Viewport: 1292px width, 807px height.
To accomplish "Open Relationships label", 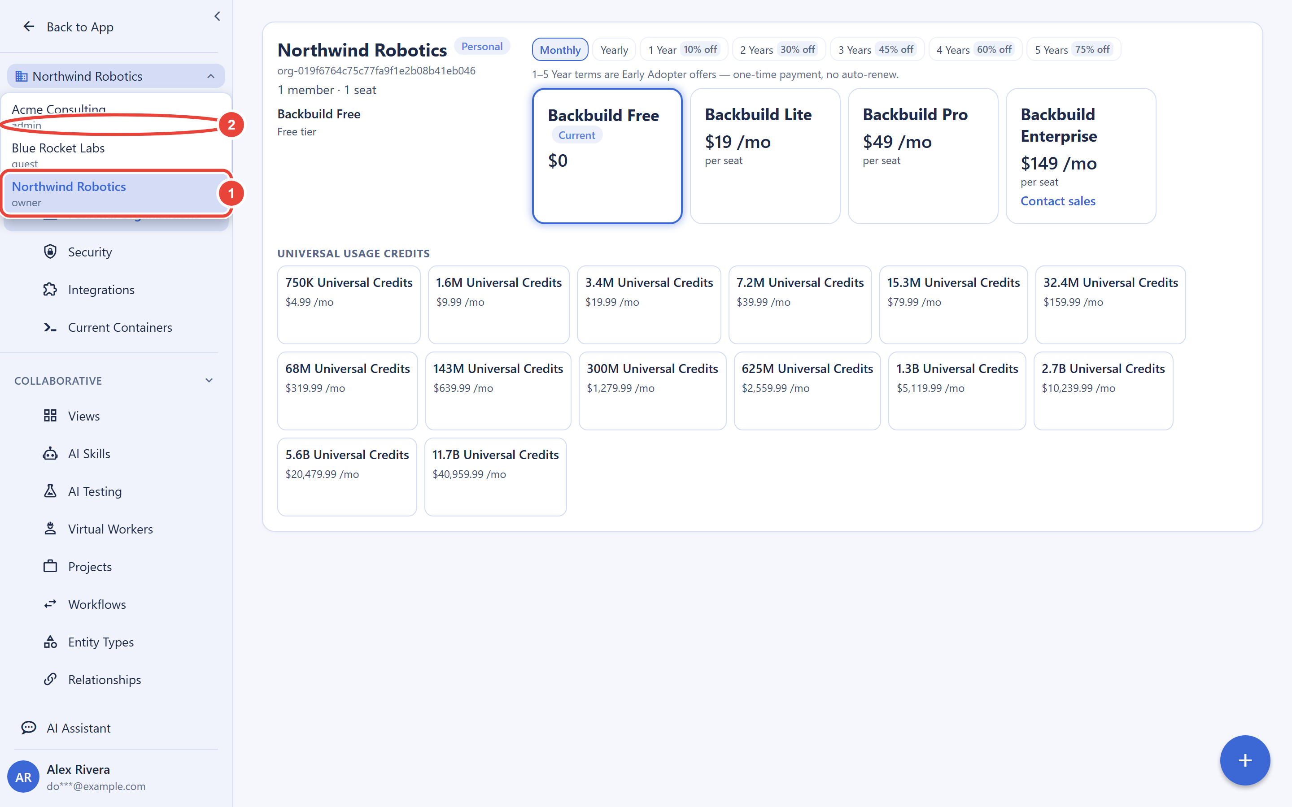I will (x=105, y=679).
